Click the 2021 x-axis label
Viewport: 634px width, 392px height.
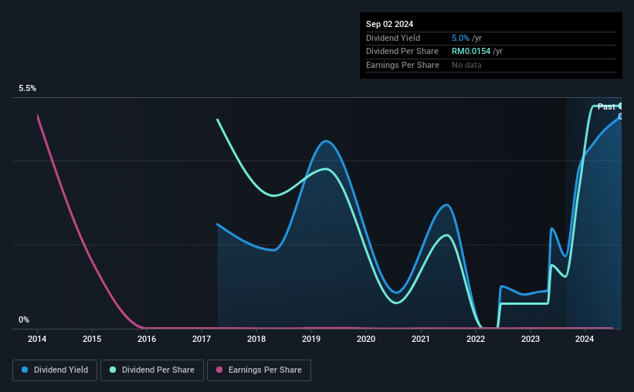(421, 339)
